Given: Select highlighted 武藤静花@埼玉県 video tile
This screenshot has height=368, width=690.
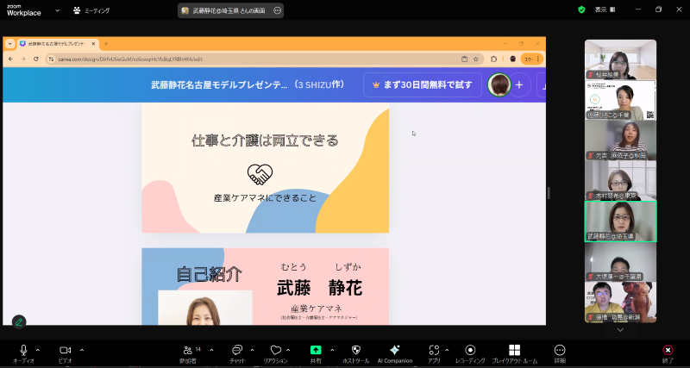Looking at the screenshot, I should 620,221.
